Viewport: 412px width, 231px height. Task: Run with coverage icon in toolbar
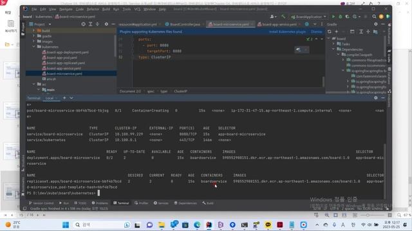348,17
